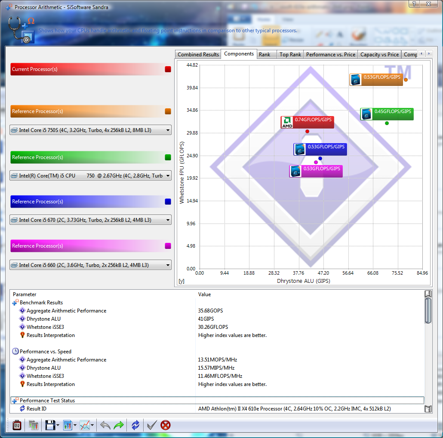Click the magenta Reference Processor(s) color square
The width and height of the screenshot is (443, 438).
point(168,246)
